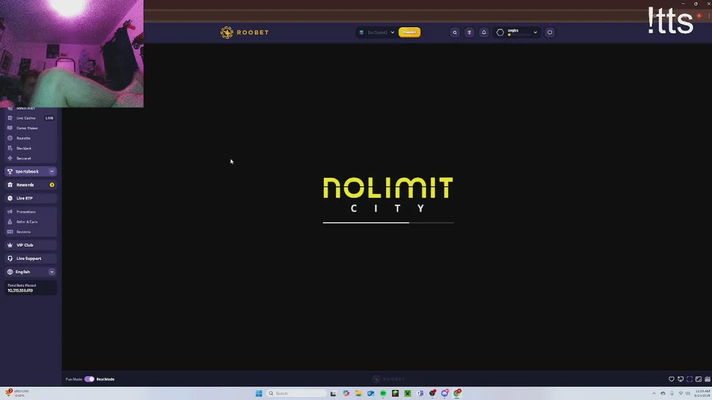Click the VIP Club crown icon
The width and height of the screenshot is (712, 400).
pos(10,245)
